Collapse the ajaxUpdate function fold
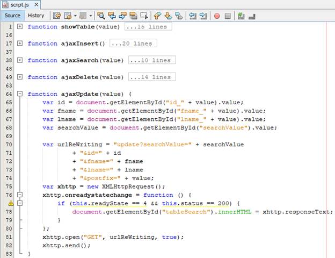The width and height of the screenshot is (335, 258). pyautogui.click(x=20, y=94)
